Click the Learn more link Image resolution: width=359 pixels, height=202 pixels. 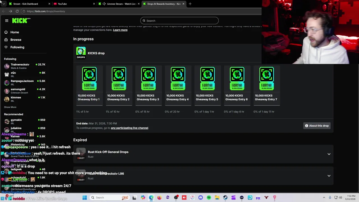pyautogui.click(x=120, y=30)
